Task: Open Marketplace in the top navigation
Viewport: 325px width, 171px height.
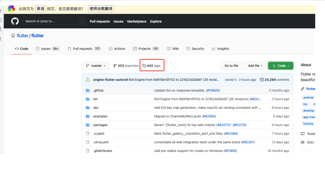Action: 137,22
